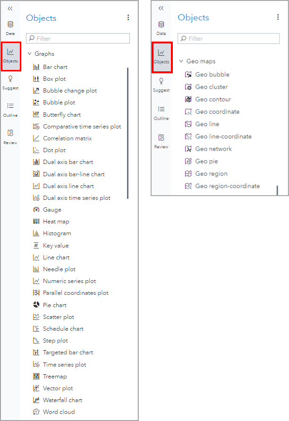This screenshot has width=289, height=421.
Task: Collapse the Graphs category chevron
Action: (x=29, y=54)
